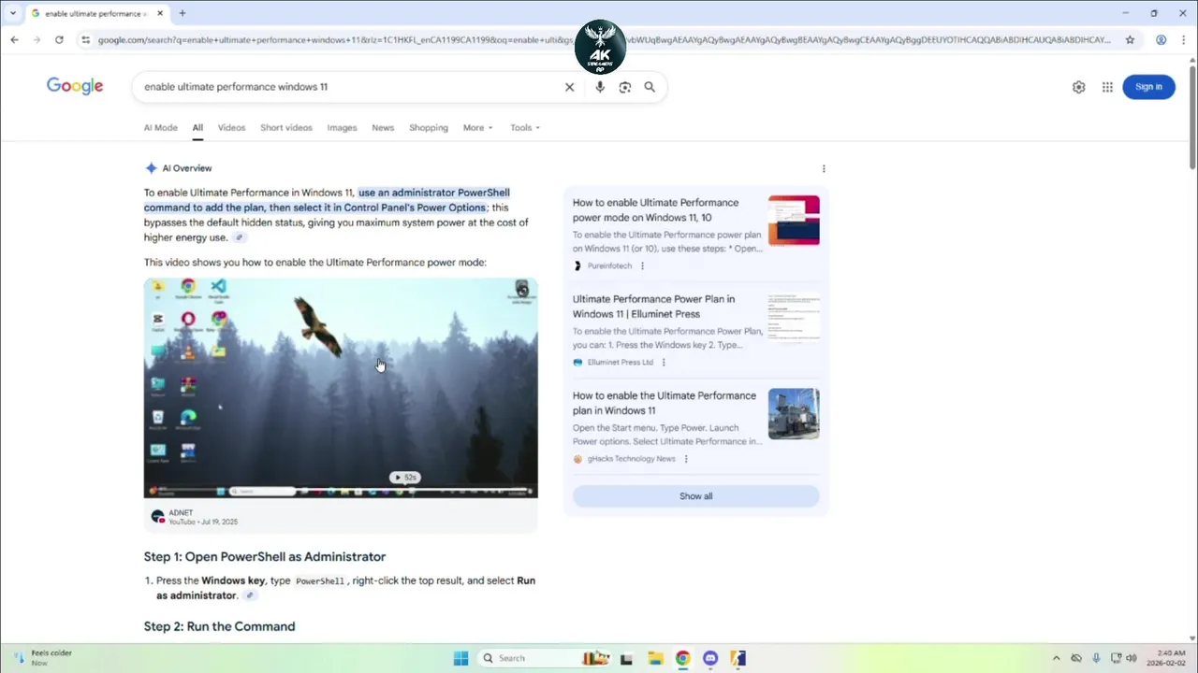1198x673 pixels.
Task: Start a voice search with the microphone icon
Action: (600, 87)
